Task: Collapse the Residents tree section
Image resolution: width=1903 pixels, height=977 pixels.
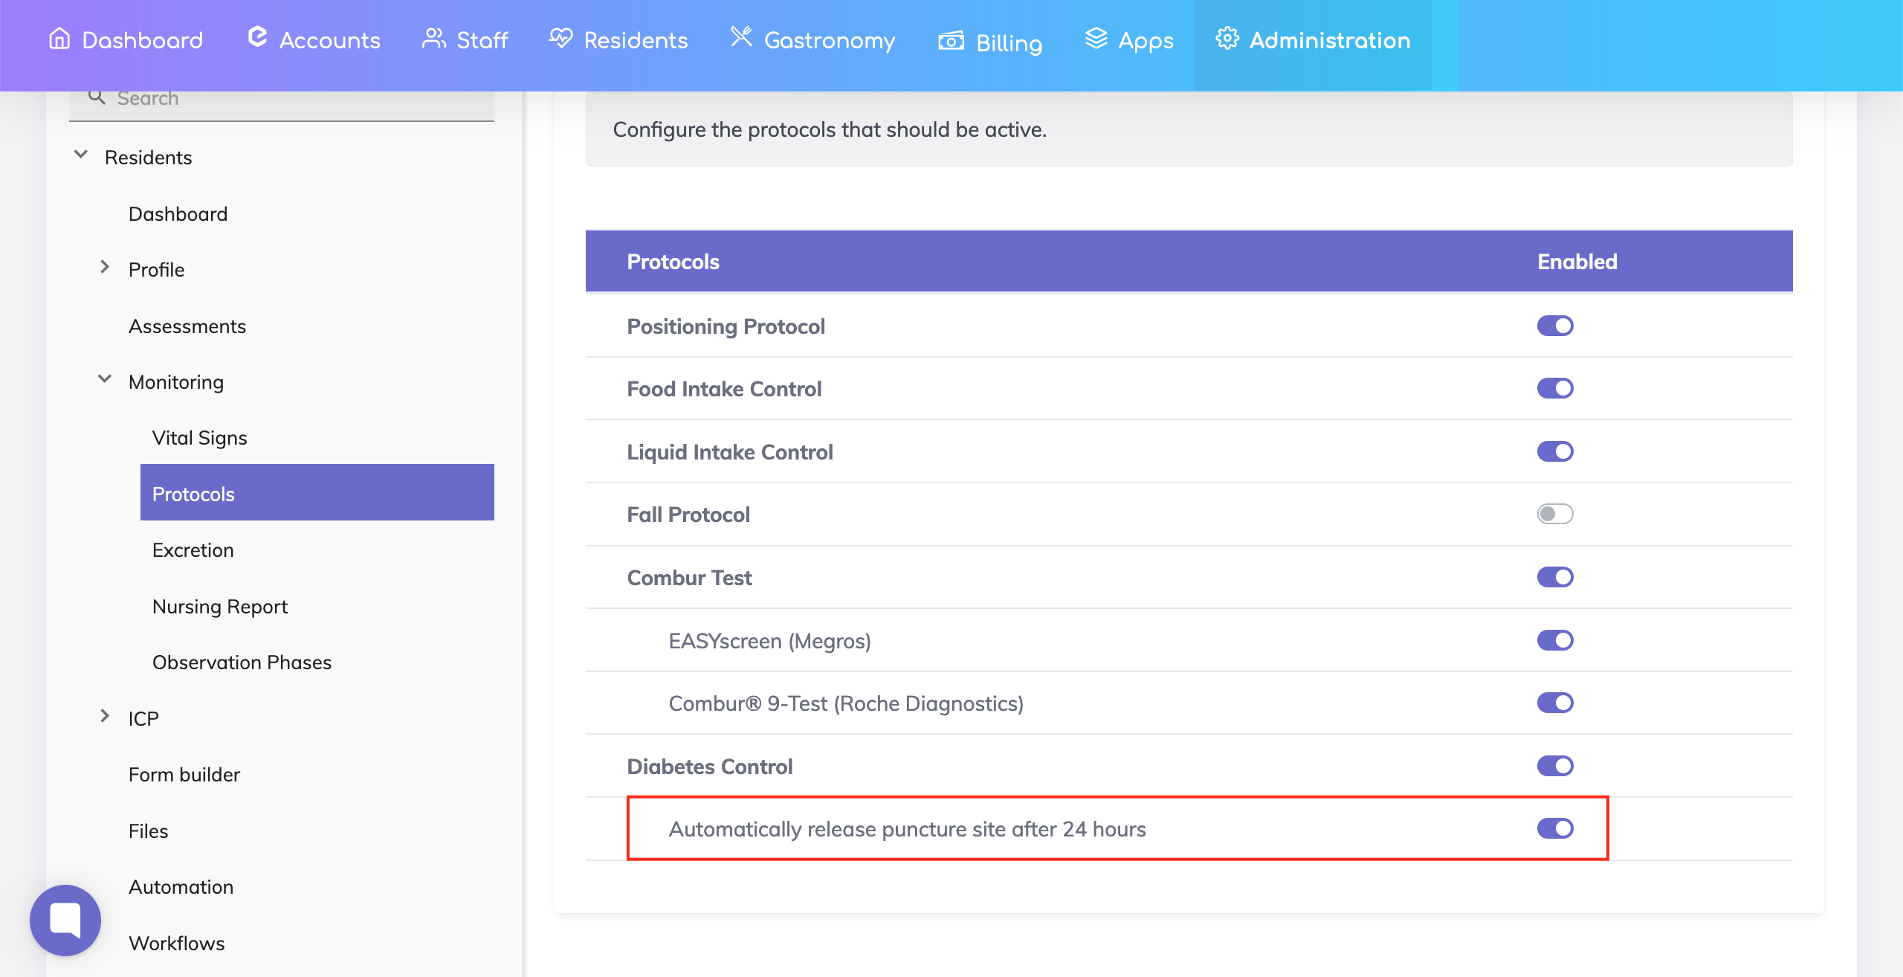Action: (x=81, y=155)
